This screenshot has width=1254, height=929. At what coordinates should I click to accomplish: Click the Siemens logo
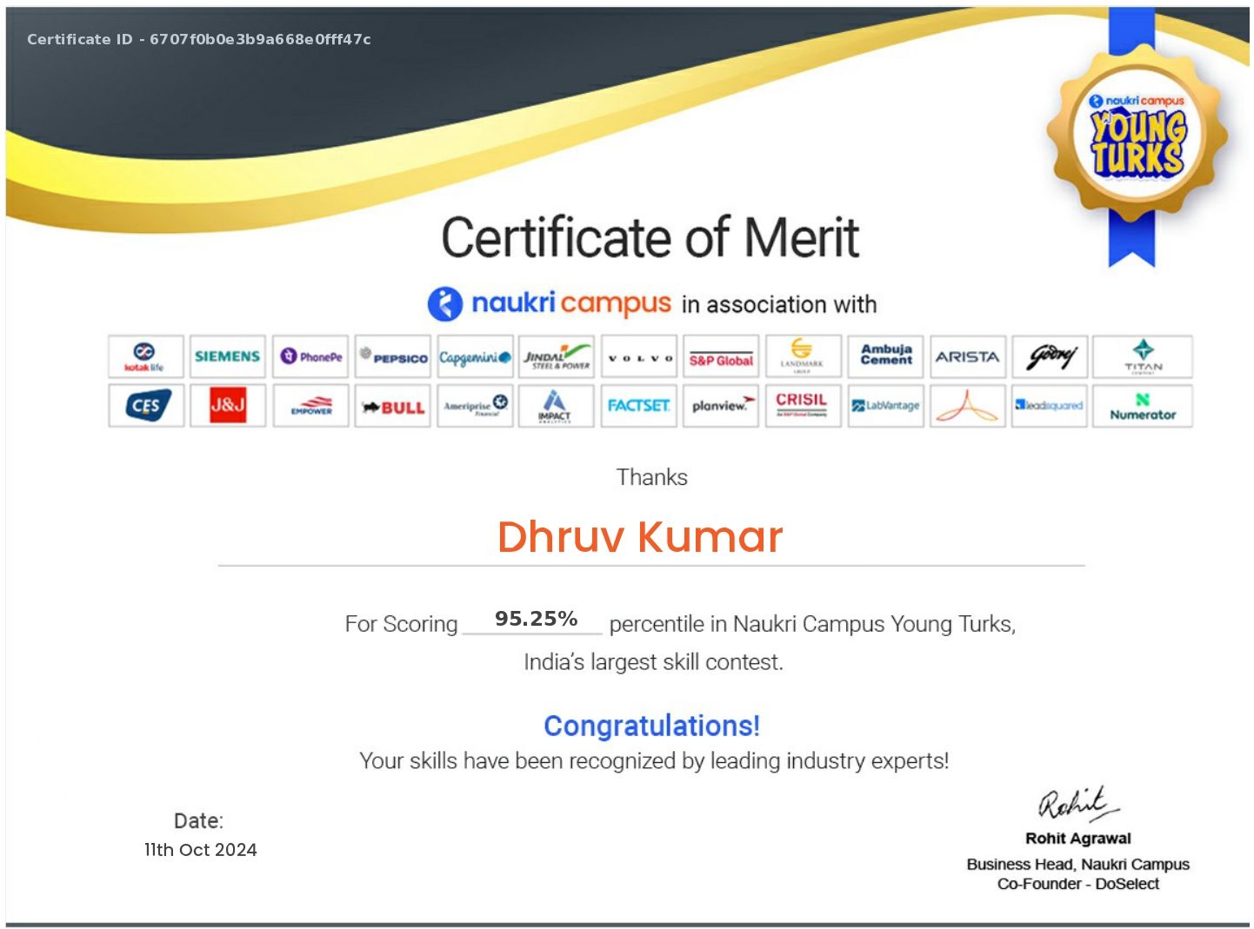click(227, 356)
